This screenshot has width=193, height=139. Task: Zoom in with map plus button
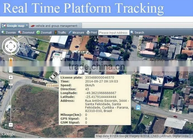[x=11, y=77]
